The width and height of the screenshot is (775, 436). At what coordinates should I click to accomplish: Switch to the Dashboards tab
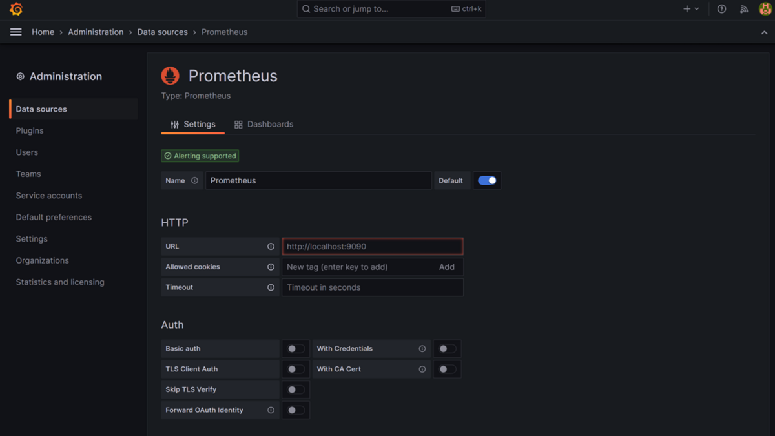[263, 124]
